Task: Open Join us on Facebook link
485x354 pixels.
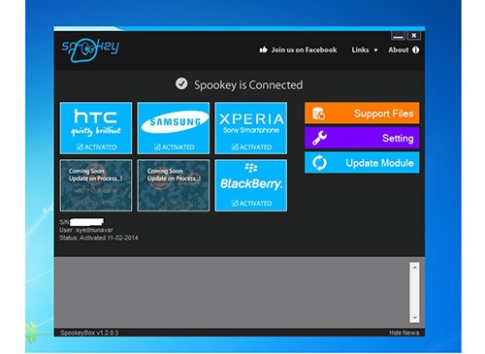Action: 304,49
